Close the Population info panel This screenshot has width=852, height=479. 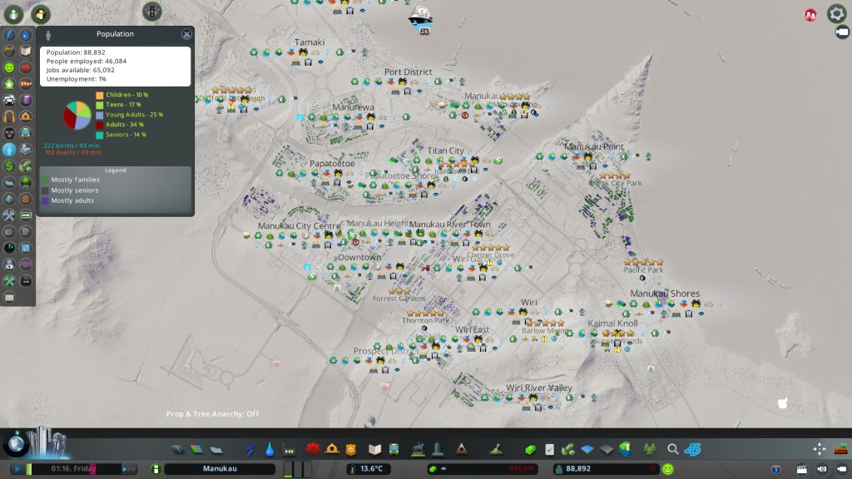tap(186, 34)
